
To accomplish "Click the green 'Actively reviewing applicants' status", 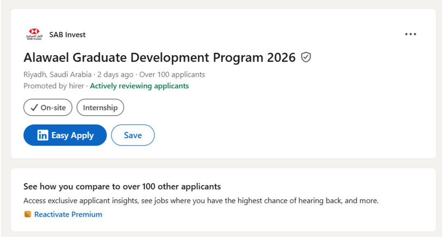I will 139,86.
